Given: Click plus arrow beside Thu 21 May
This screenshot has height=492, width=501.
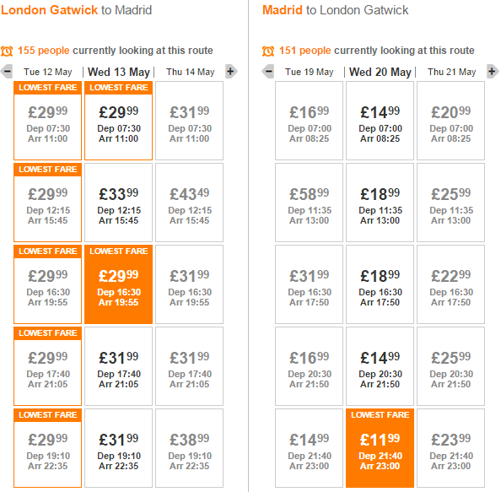Looking at the screenshot, I should tap(493, 71).
